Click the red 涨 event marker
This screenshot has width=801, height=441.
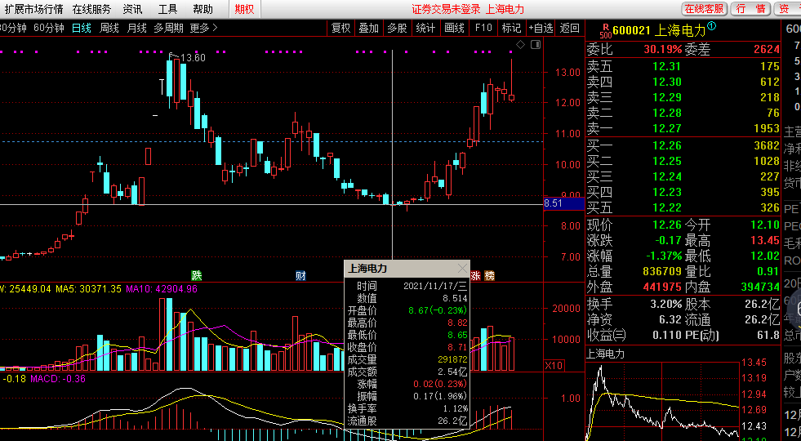tap(475, 276)
